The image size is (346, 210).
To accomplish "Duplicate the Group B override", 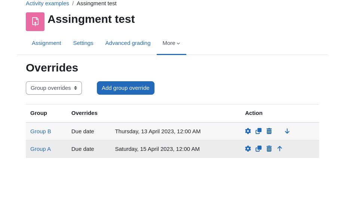I will pyautogui.click(x=258, y=131).
